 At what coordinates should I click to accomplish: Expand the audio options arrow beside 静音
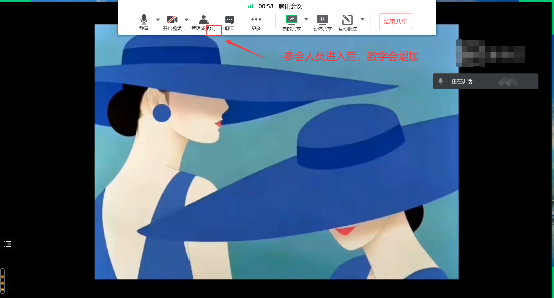(158, 20)
